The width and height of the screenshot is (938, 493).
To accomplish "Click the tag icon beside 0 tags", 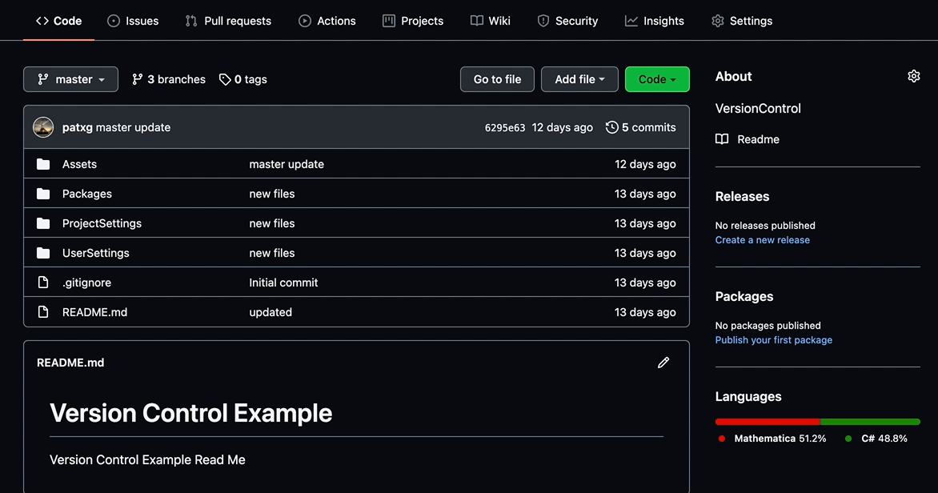I will coord(225,79).
